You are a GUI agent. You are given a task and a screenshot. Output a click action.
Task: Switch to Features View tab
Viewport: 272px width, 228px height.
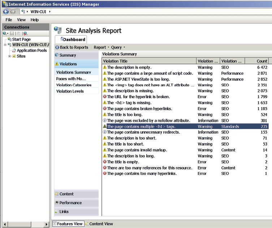point(68,224)
